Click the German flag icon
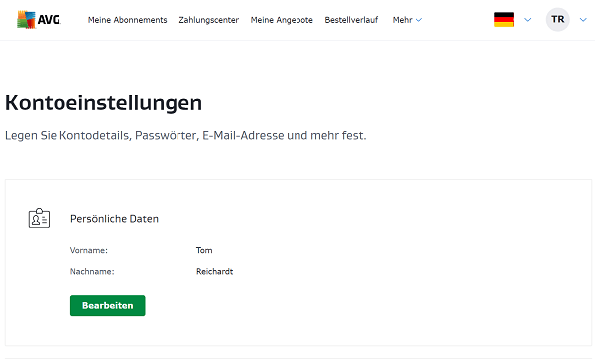595x359 pixels. tap(504, 20)
